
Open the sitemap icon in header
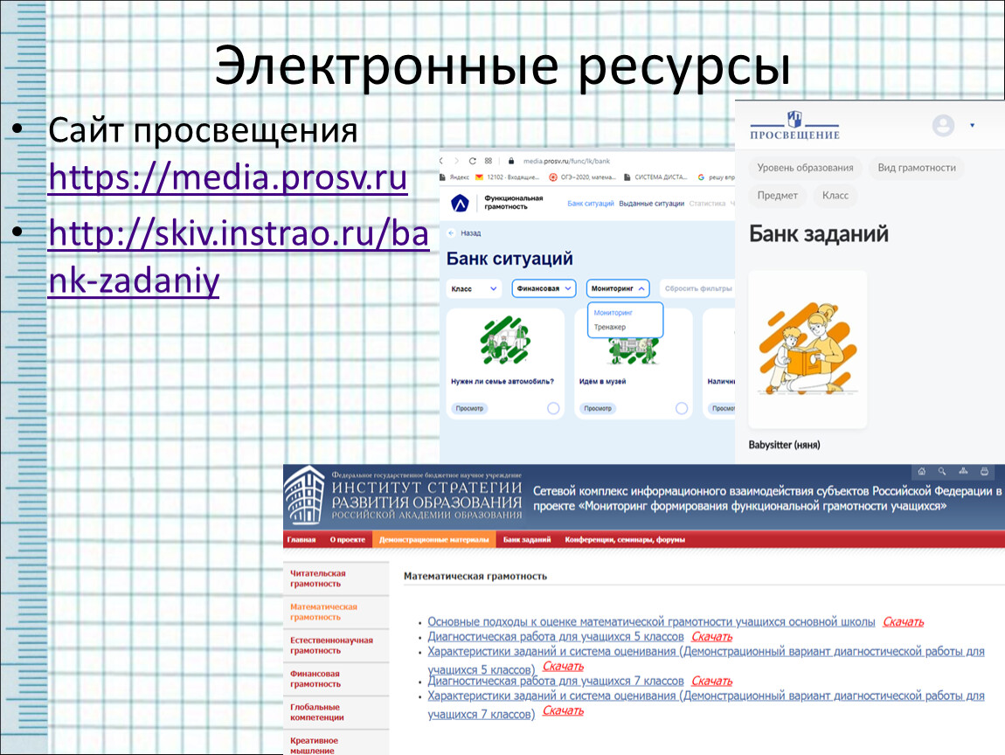click(x=963, y=471)
